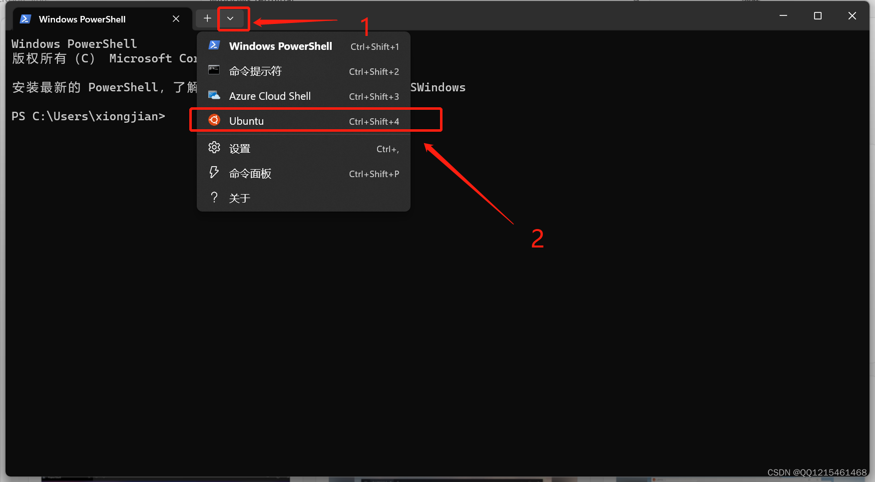This screenshot has height=482, width=875.
Task: Click the Ctrl+Shift+4 shortcut label
Action: [x=374, y=122]
